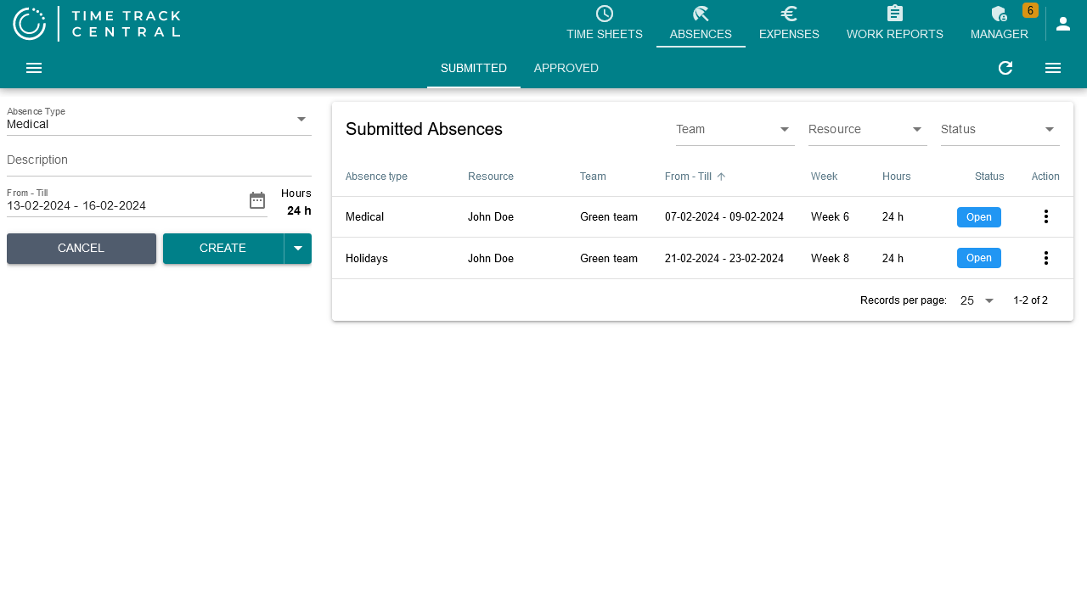Click Week 8 cell
The height and width of the screenshot is (611, 1087).
point(830,258)
